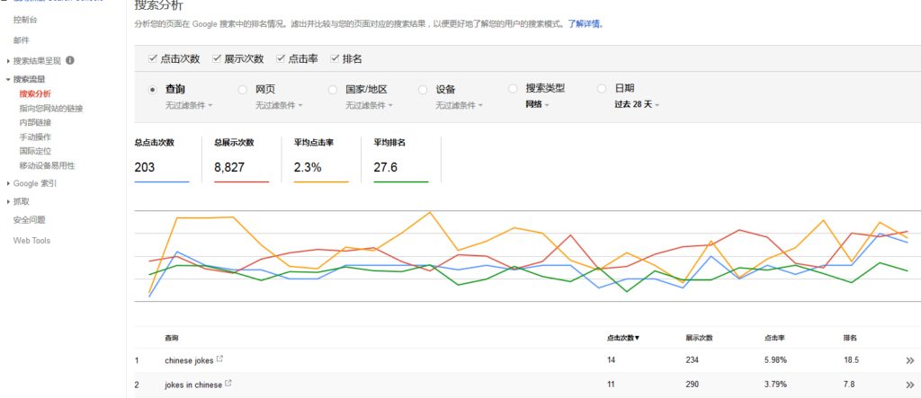Click the 了解详情 link

click(585, 24)
